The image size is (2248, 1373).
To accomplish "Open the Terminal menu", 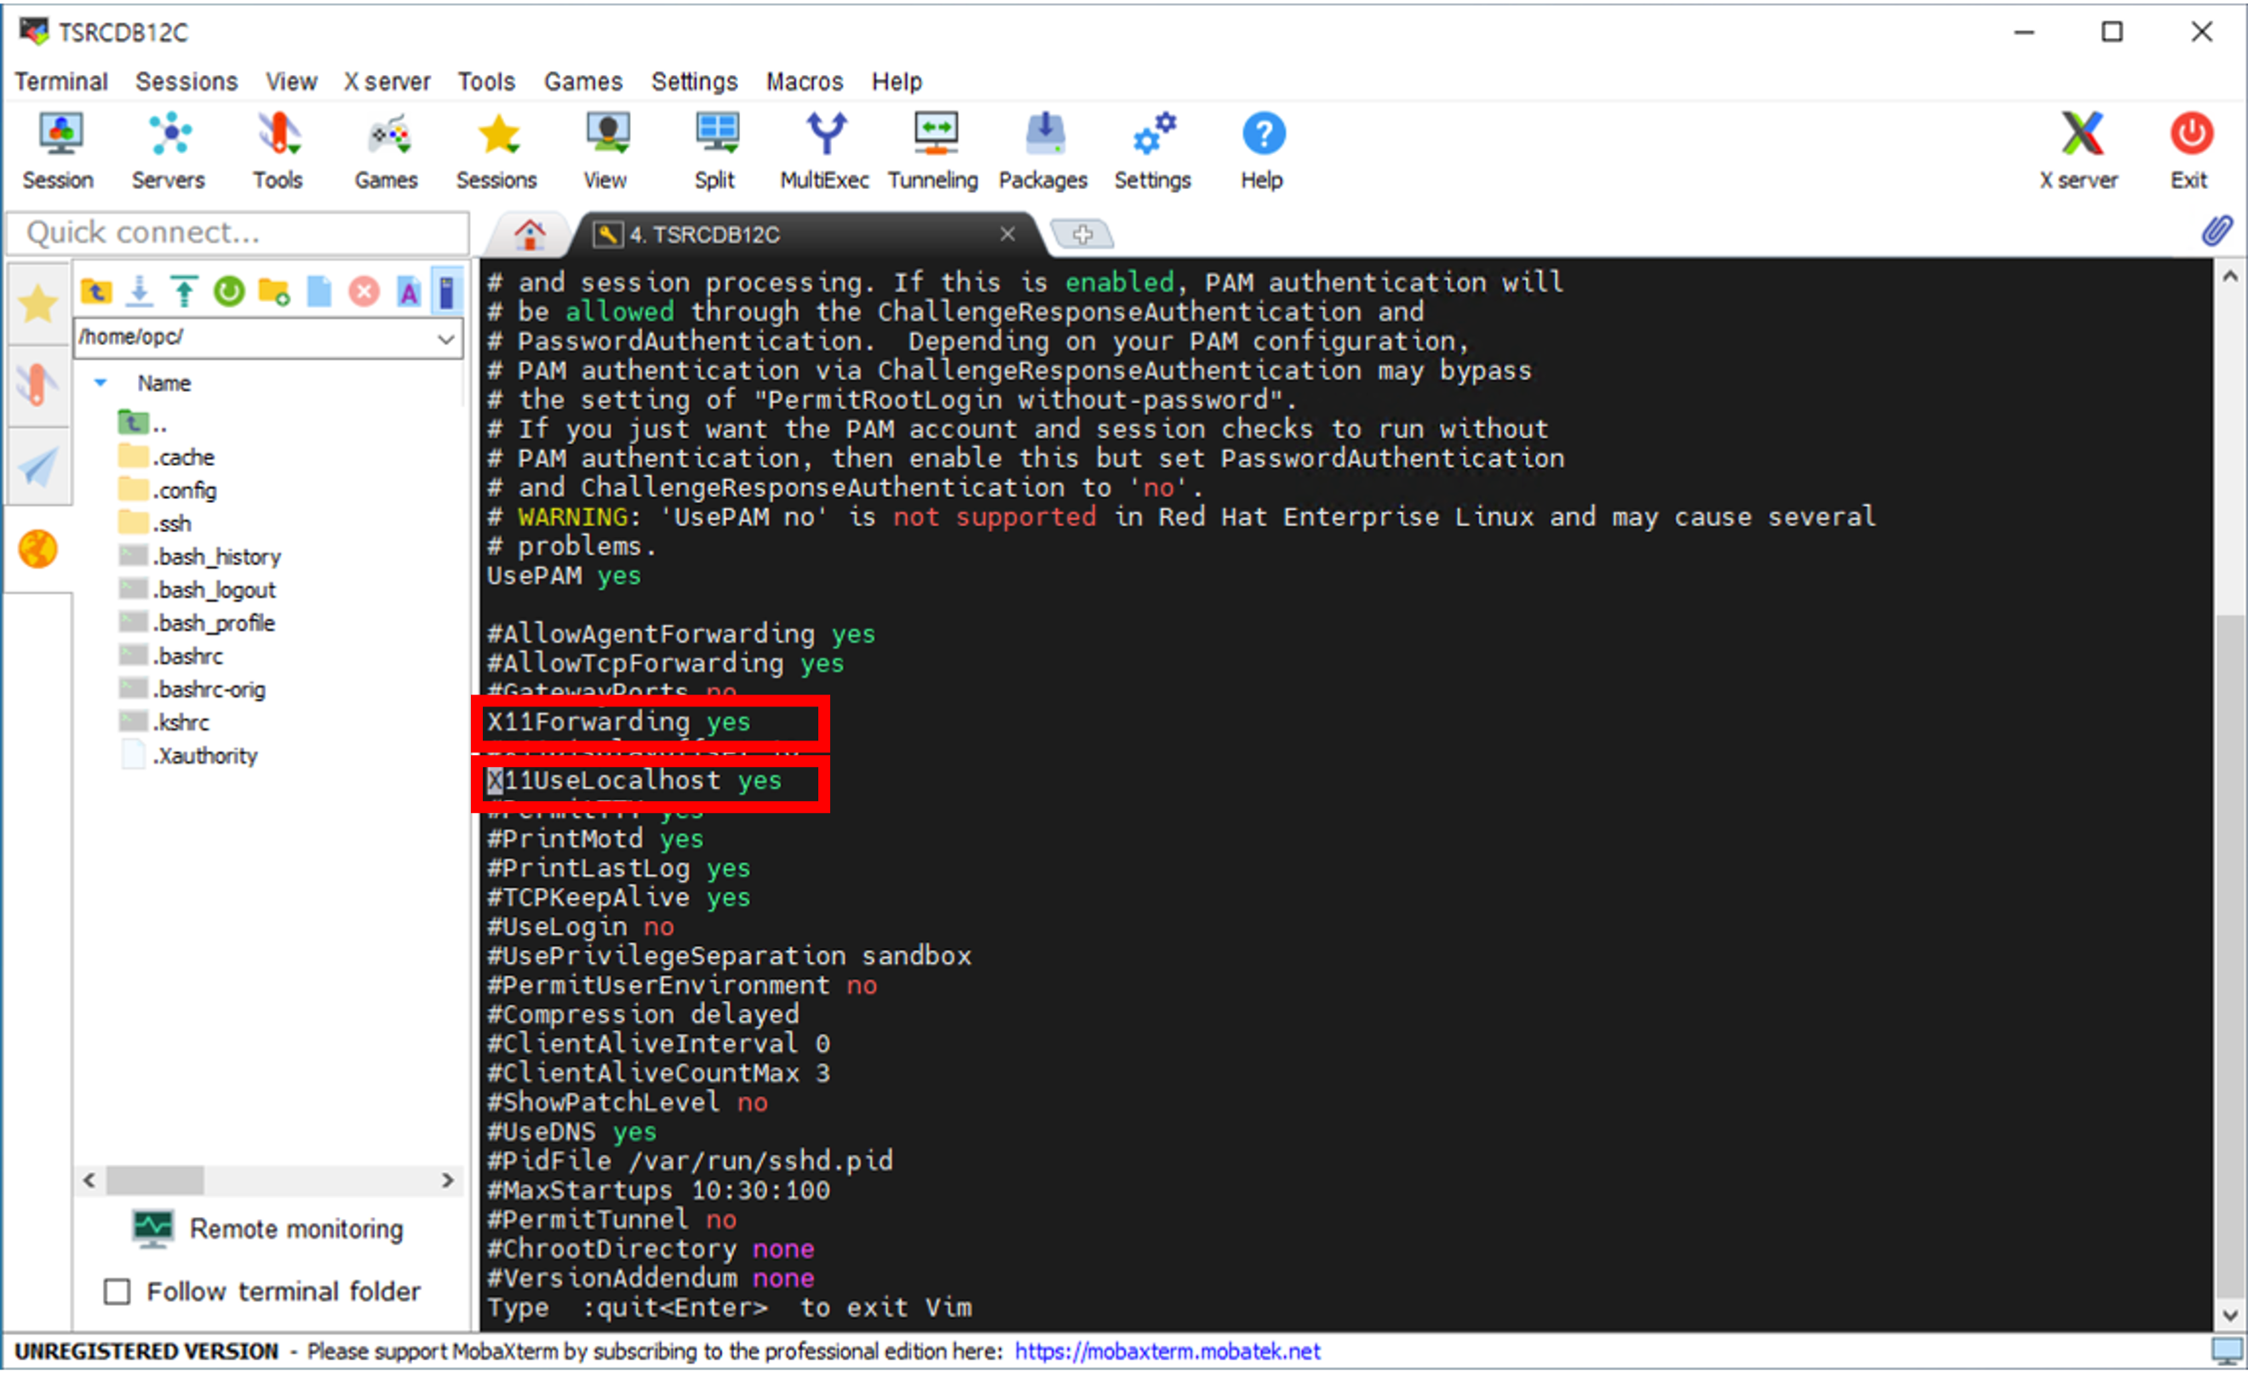I will pos(61,82).
